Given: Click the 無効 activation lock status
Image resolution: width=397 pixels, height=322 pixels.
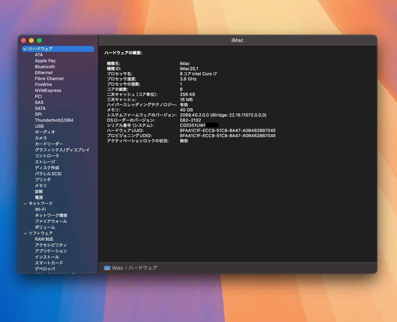Looking at the screenshot, I should pyautogui.click(x=184, y=141).
